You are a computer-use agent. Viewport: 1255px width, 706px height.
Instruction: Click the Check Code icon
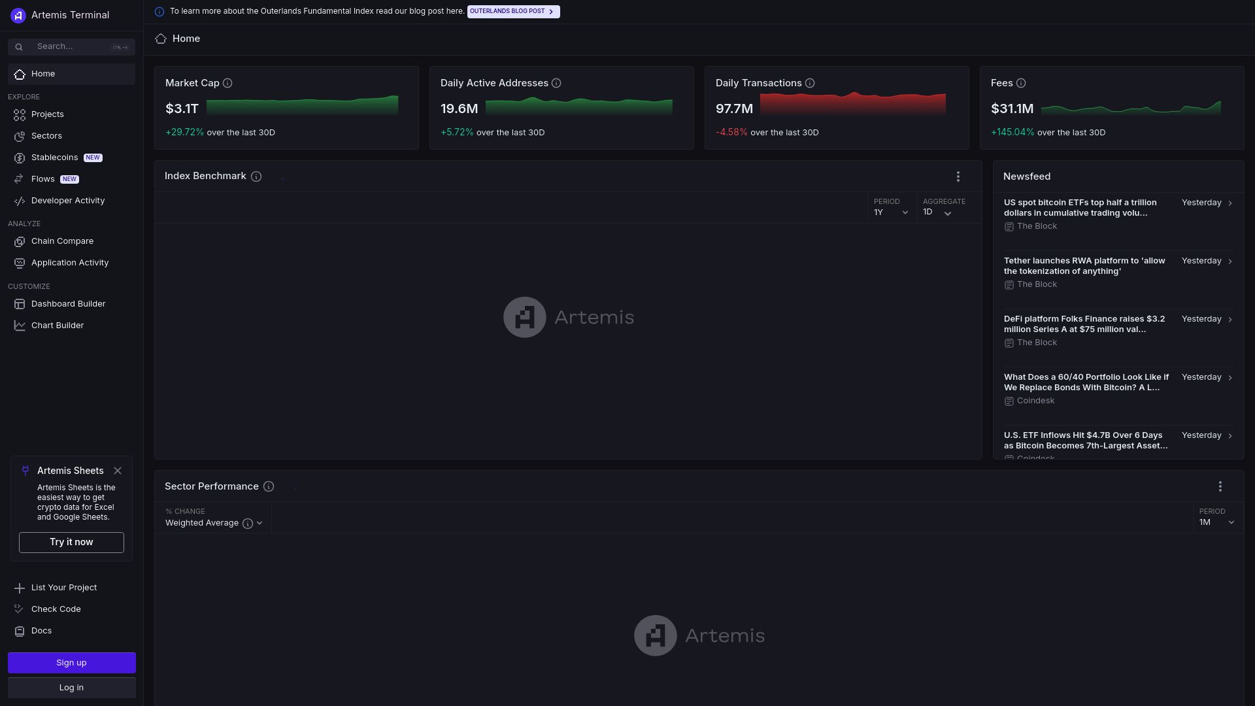pos(20,610)
